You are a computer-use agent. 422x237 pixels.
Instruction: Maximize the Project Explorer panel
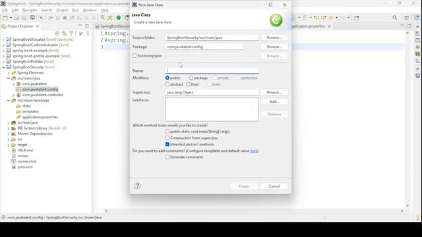[x=87, y=26]
